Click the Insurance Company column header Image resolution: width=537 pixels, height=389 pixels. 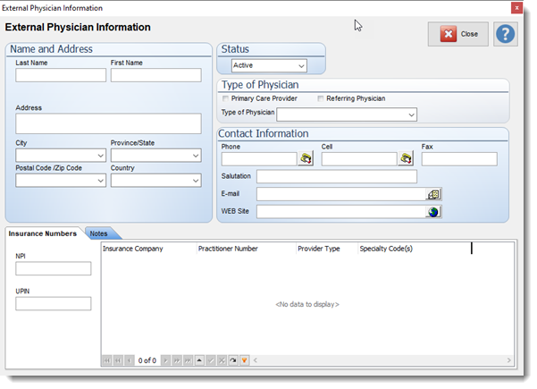point(149,249)
